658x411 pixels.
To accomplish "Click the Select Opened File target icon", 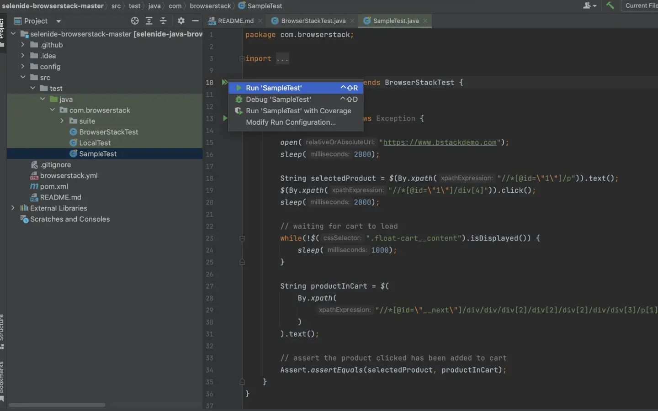I will 135,21.
